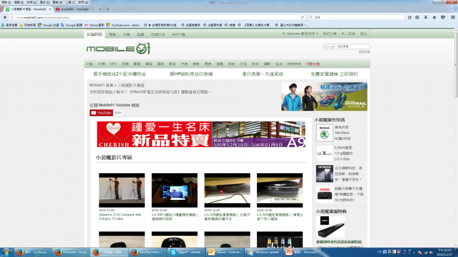Open the Google 翻譯 bookmark
The width and height of the screenshot is (458, 257).
71,25
